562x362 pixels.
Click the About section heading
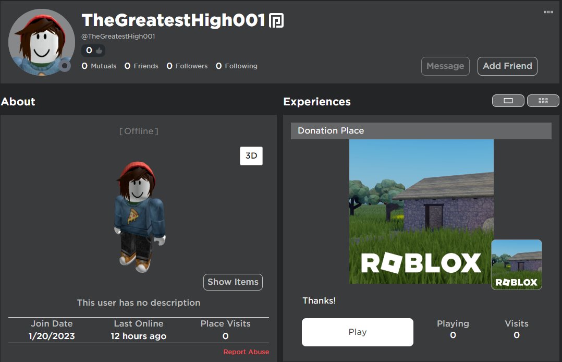tap(18, 102)
